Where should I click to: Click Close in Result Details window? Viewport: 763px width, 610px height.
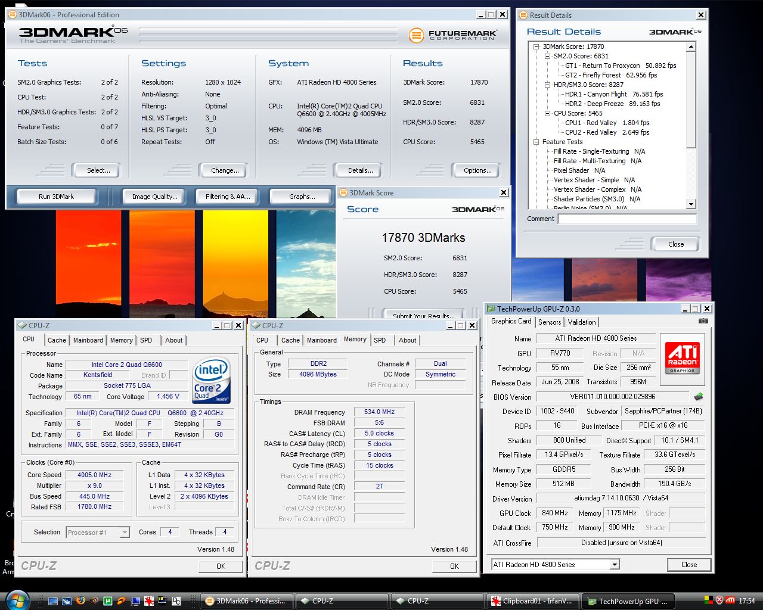(x=676, y=244)
